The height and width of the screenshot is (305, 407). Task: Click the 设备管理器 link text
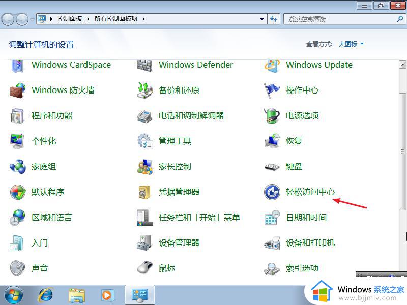coord(179,243)
